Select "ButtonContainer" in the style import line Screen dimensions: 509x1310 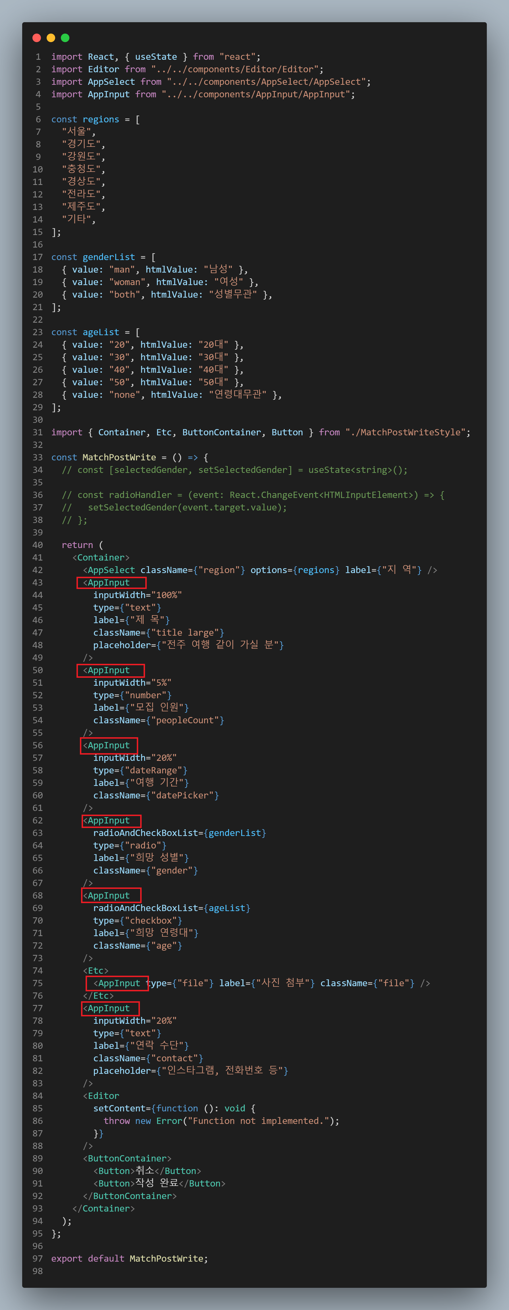[222, 432]
